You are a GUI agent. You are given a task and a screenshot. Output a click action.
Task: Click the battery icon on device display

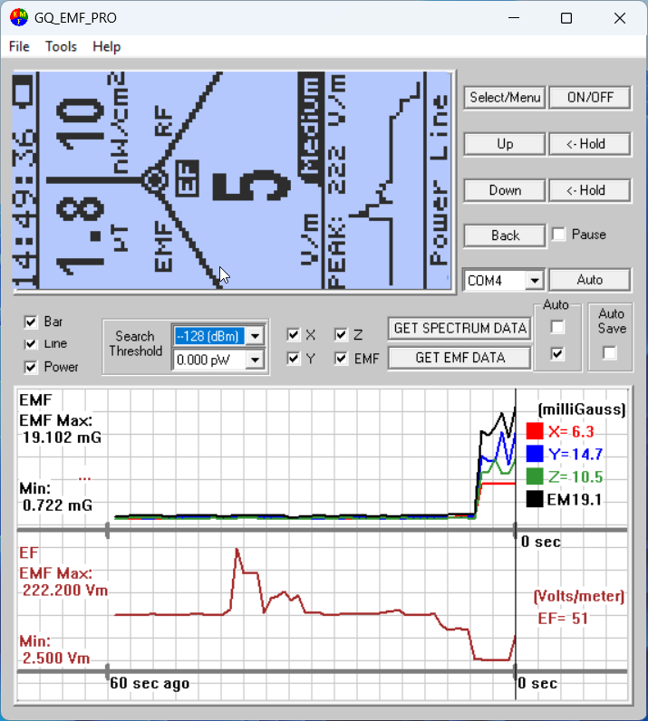pyautogui.click(x=23, y=91)
